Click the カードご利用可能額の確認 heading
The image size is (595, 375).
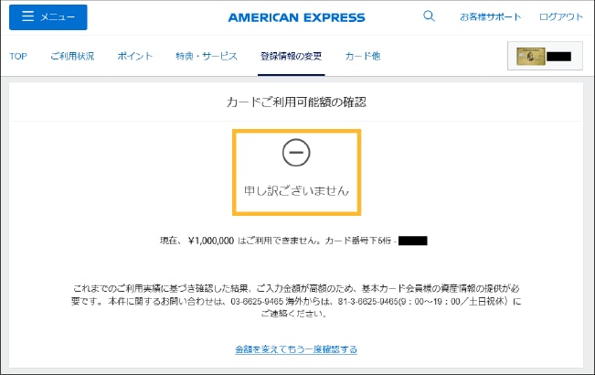point(296,102)
